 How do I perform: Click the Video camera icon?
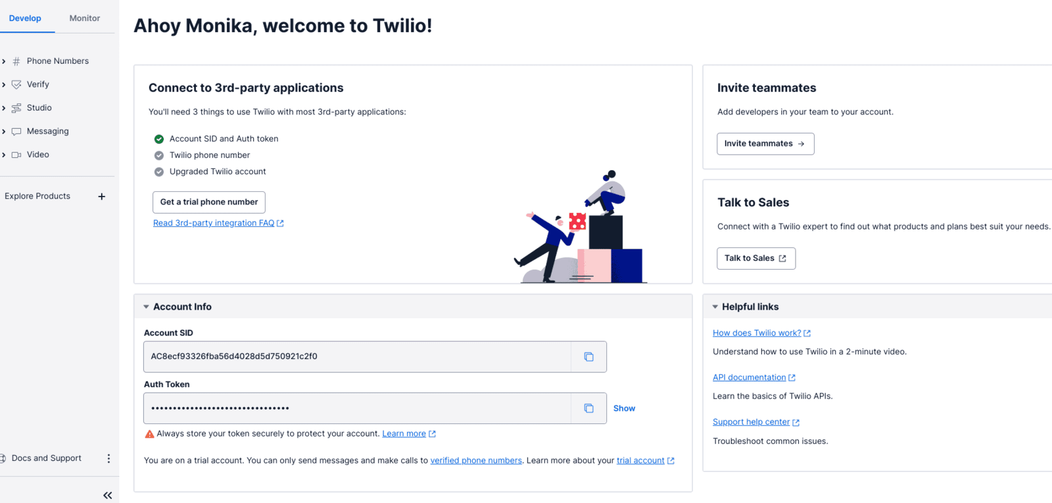[x=16, y=155]
